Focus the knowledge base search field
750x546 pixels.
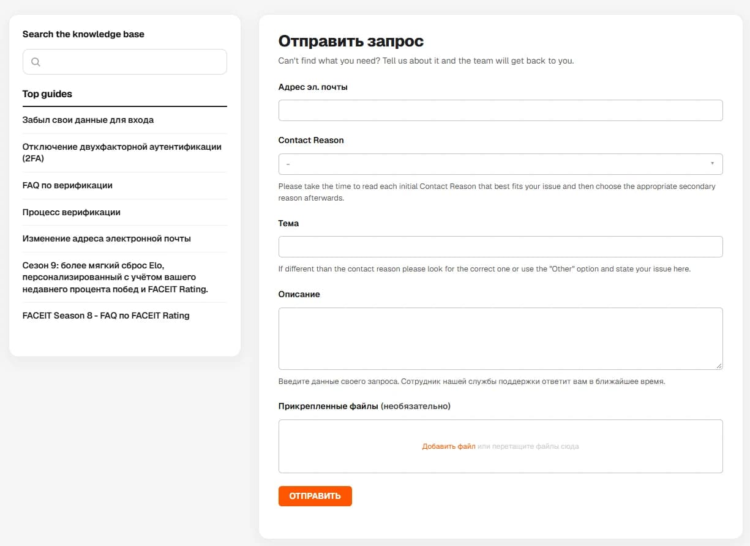(125, 62)
